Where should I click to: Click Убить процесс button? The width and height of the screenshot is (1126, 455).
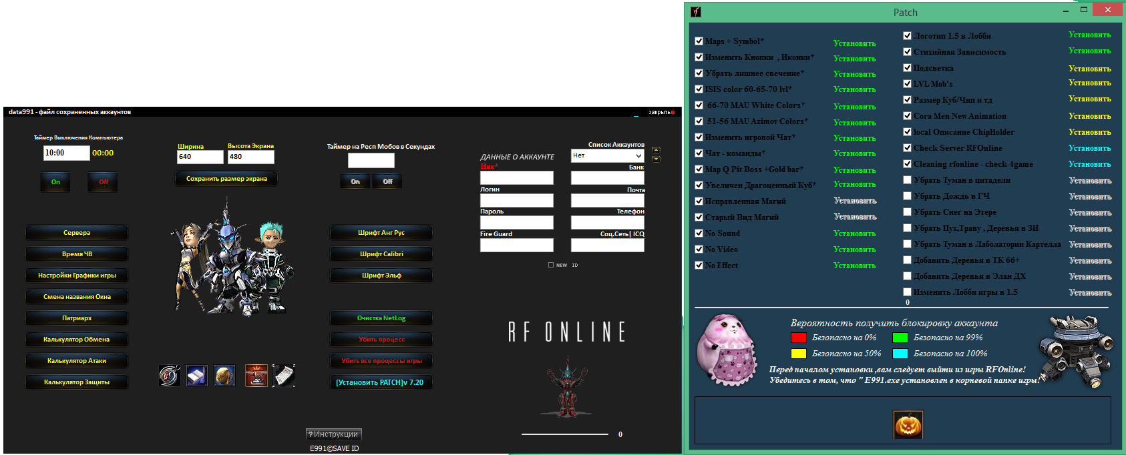381,340
